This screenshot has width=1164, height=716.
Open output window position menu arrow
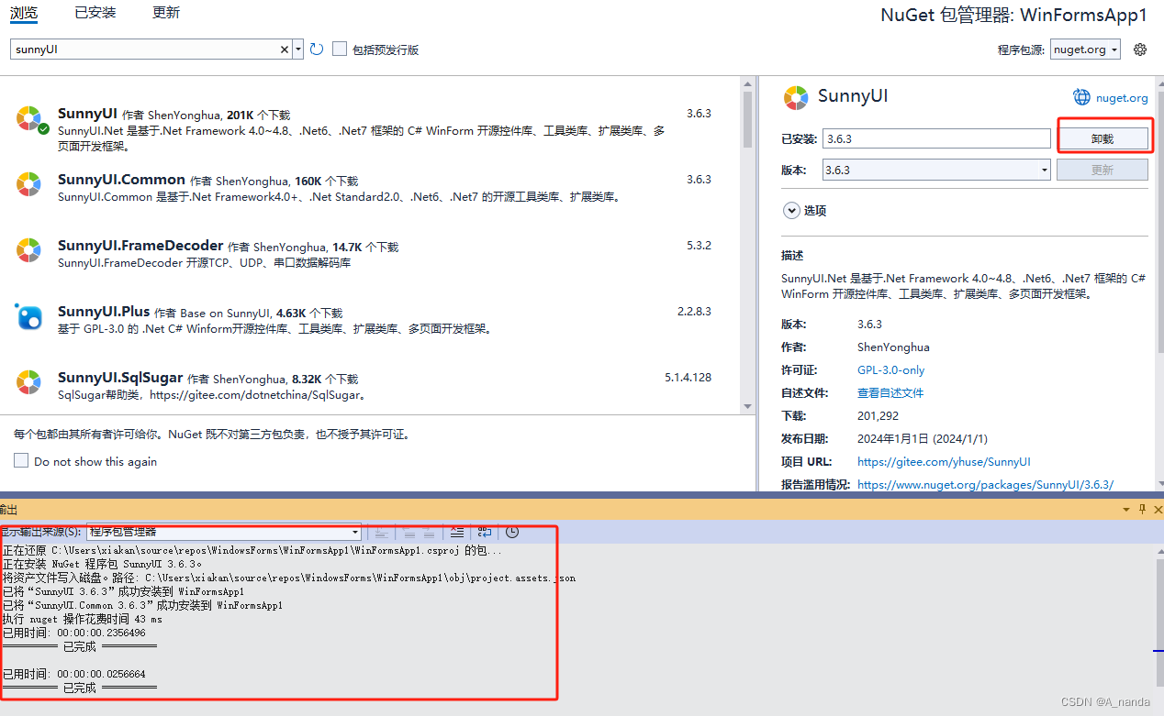pos(1126,510)
